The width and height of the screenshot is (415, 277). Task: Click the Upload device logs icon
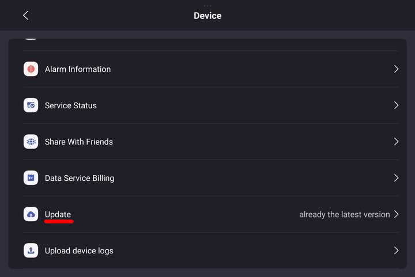tap(31, 251)
